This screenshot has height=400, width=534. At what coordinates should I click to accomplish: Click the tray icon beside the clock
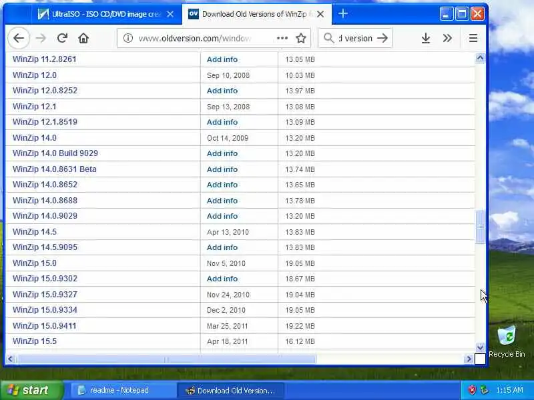point(484,390)
